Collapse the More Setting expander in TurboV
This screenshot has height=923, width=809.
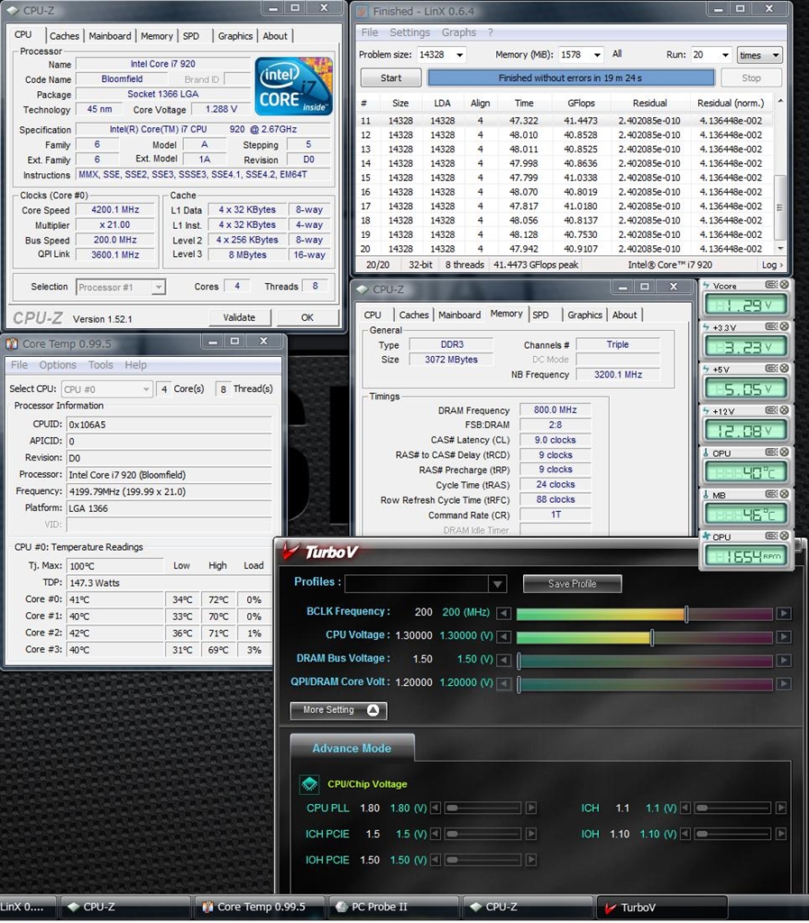point(338,710)
